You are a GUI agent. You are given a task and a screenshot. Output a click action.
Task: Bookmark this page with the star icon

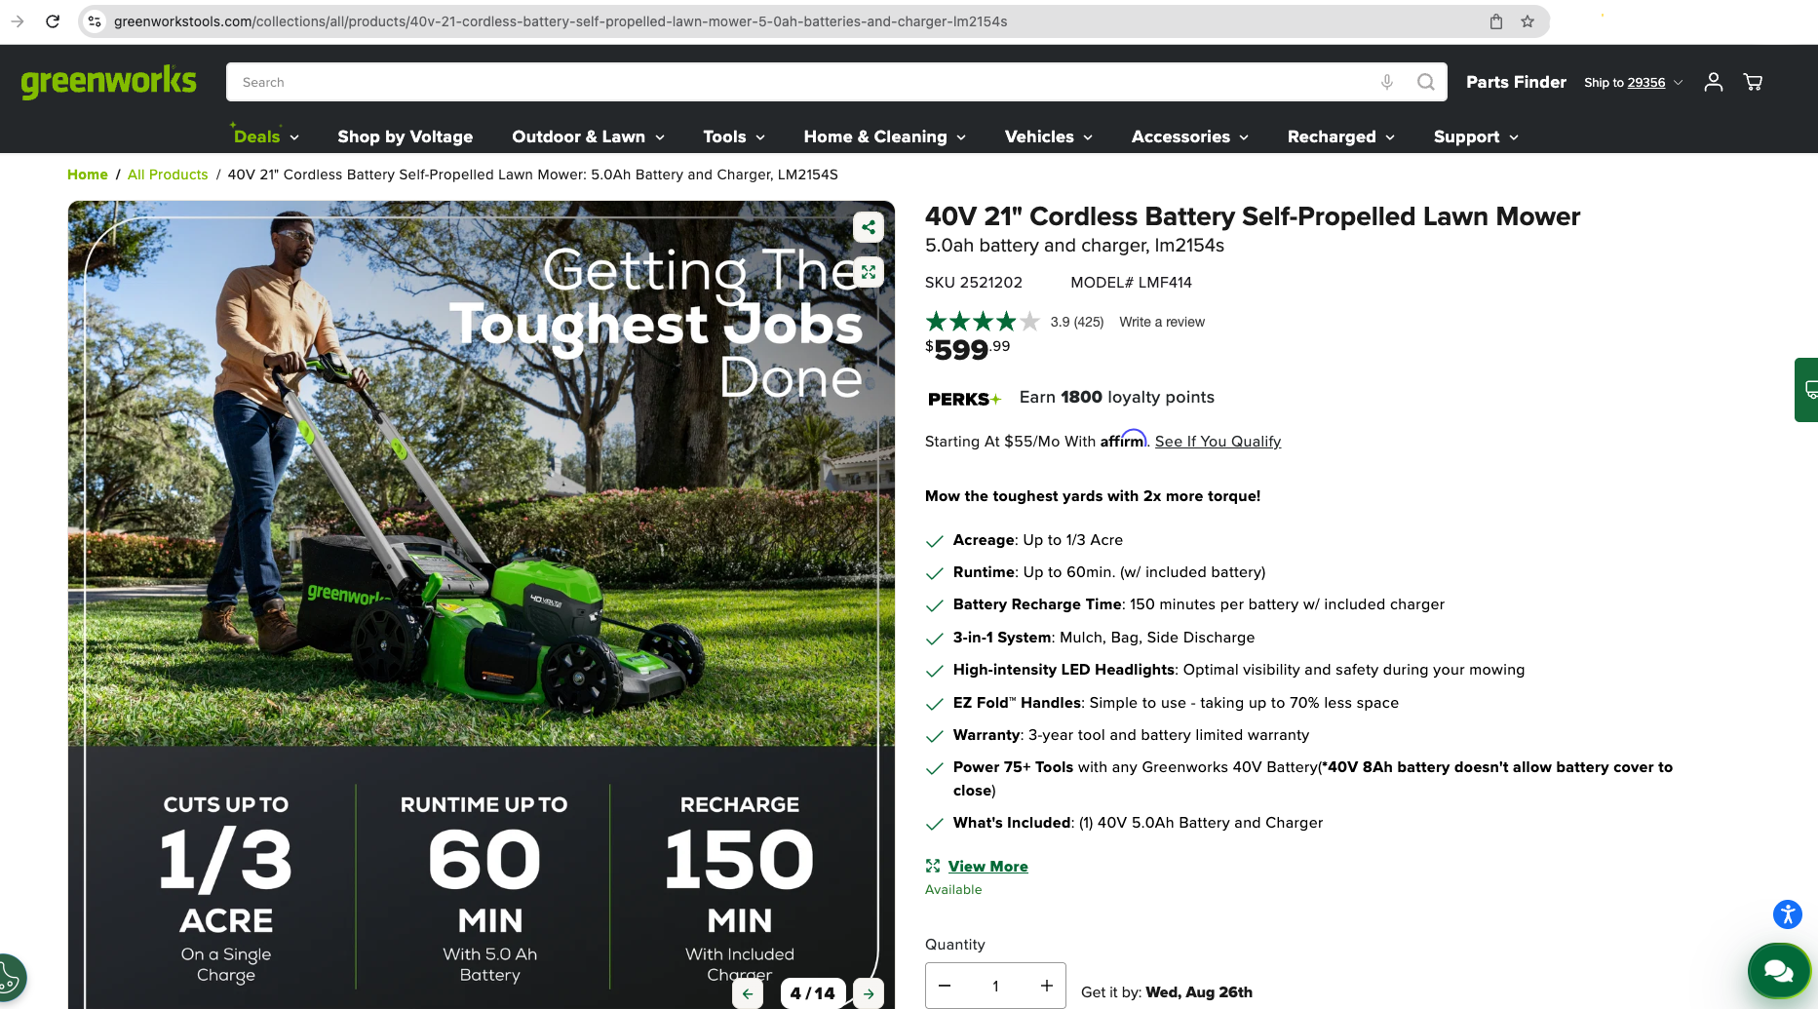click(x=1528, y=21)
